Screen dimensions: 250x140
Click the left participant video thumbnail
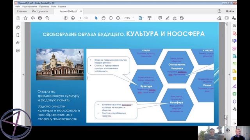pyautogui.click(x=211, y=133)
